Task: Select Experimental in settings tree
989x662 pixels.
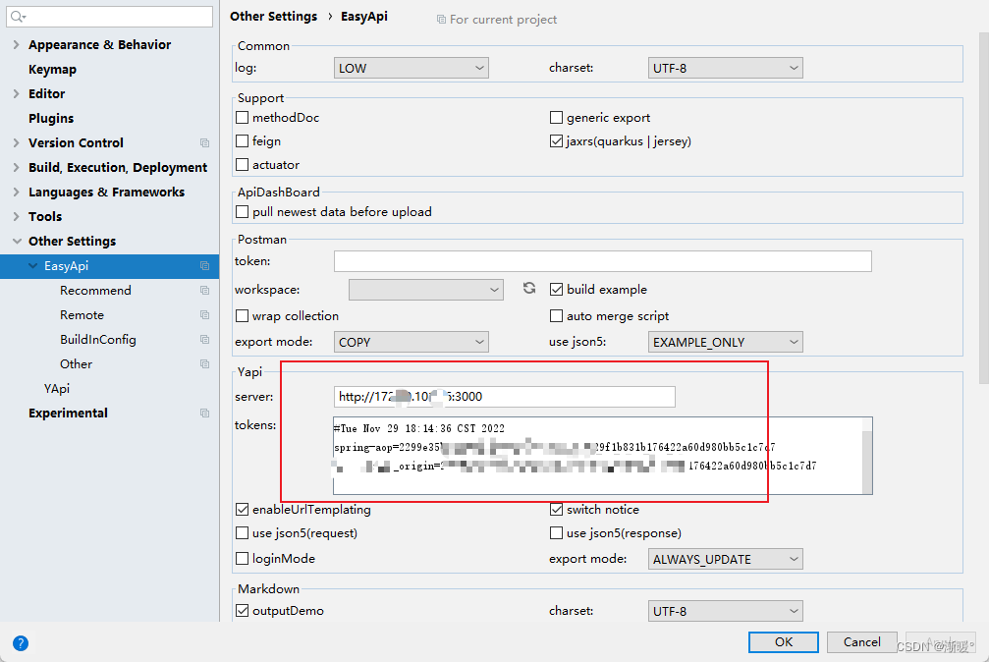Action: click(68, 414)
